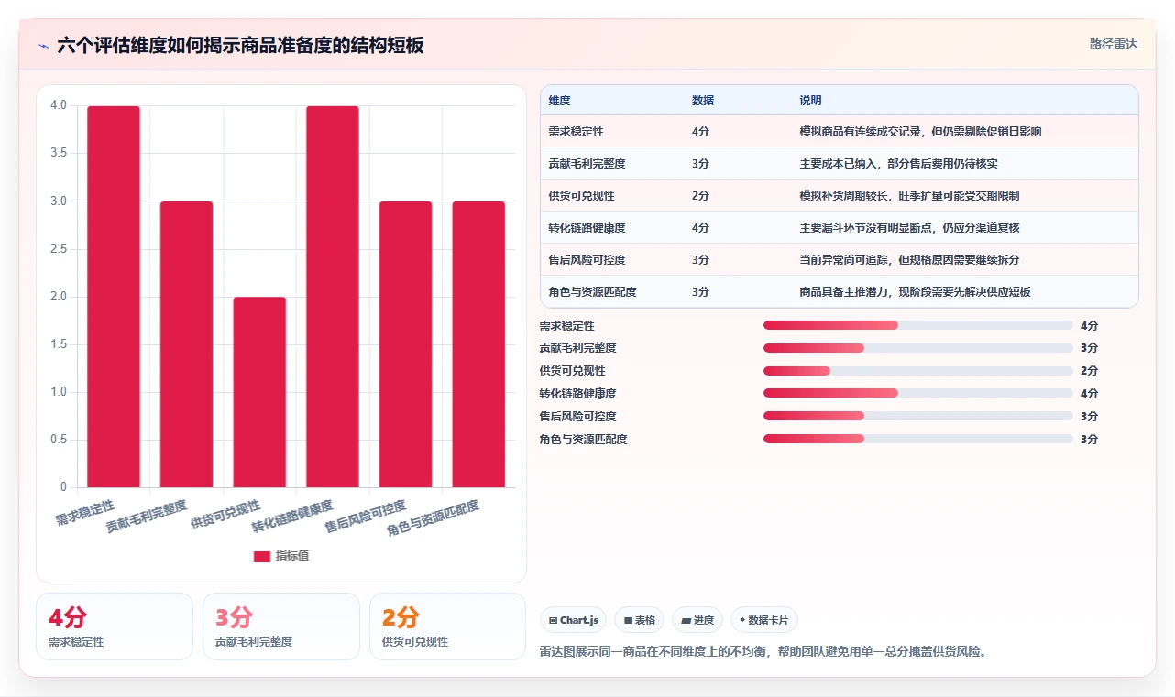Click the 需求稳定性 progress bar
Screen dimensions: 1175x697
918,325
